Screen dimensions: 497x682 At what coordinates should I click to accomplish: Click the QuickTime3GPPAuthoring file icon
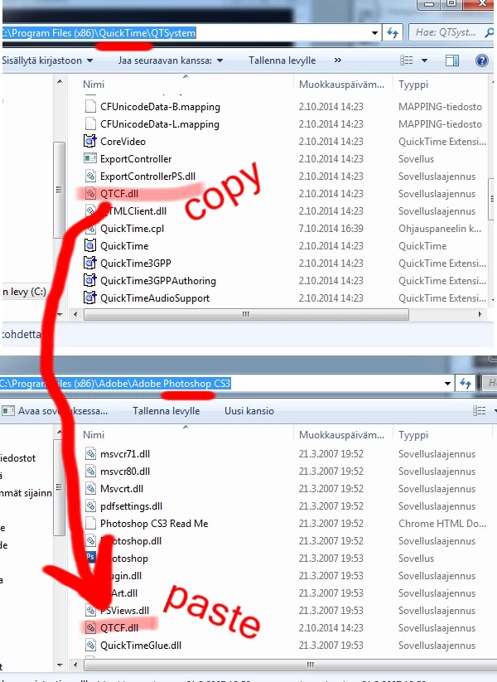pyautogui.click(x=90, y=280)
